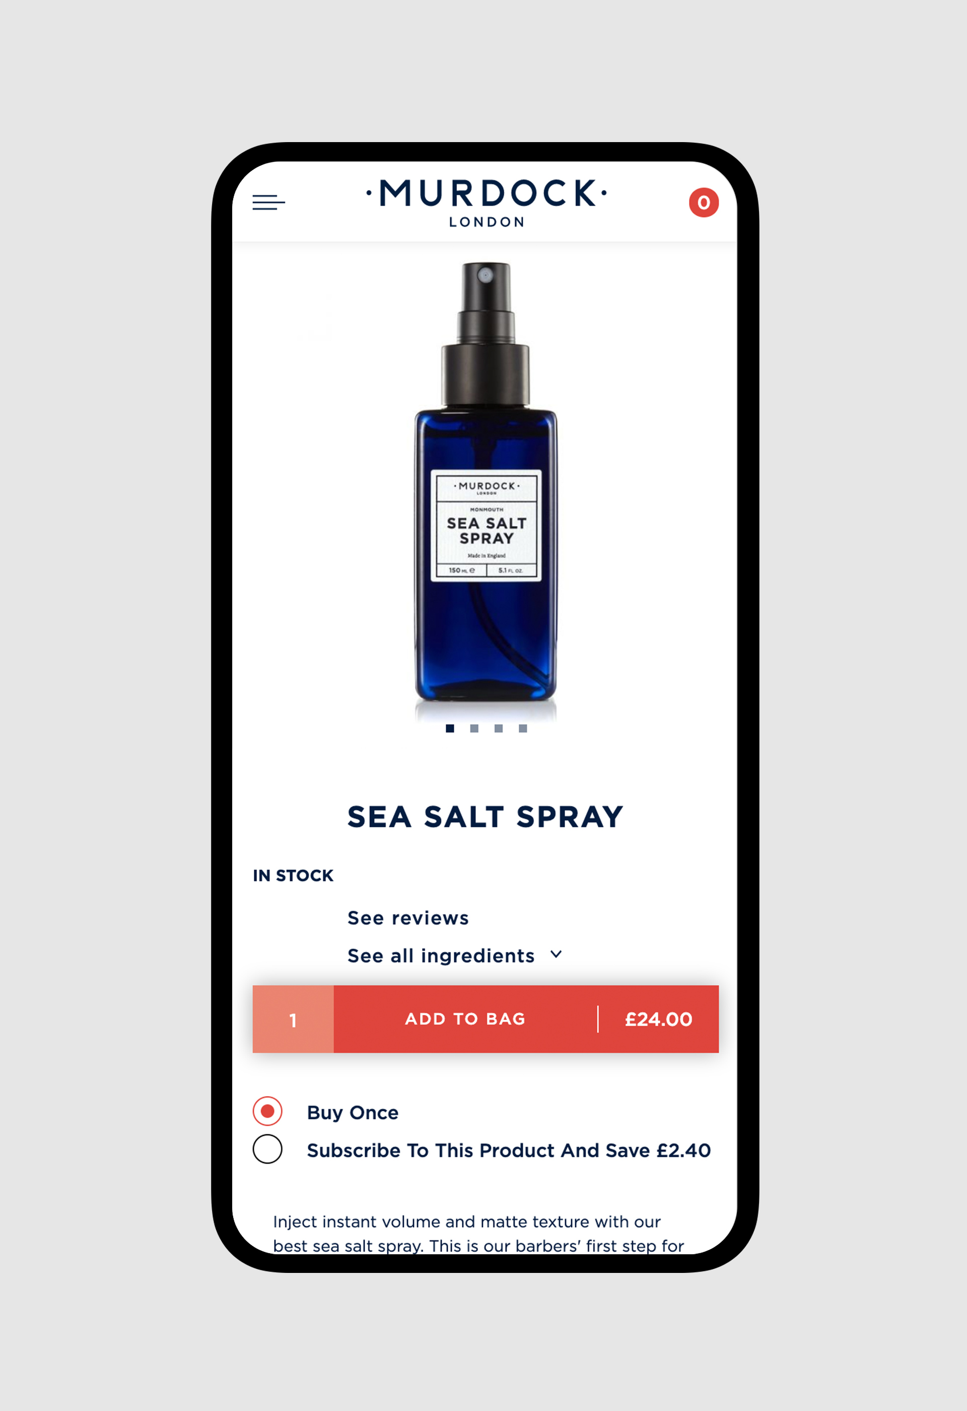The image size is (967, 1411).
Task: Open the shopping bag counter badge
Action: point(704,202)
